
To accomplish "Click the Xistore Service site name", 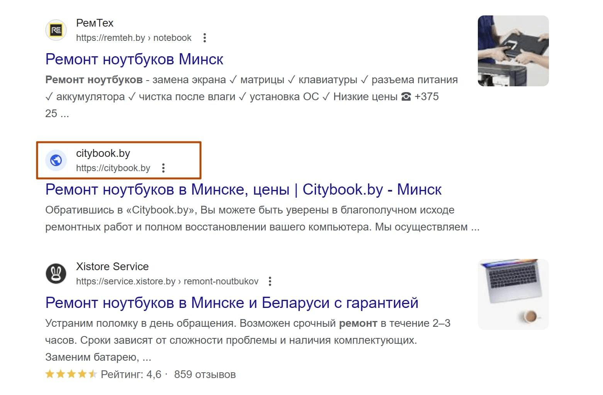I will coord(112,267).
